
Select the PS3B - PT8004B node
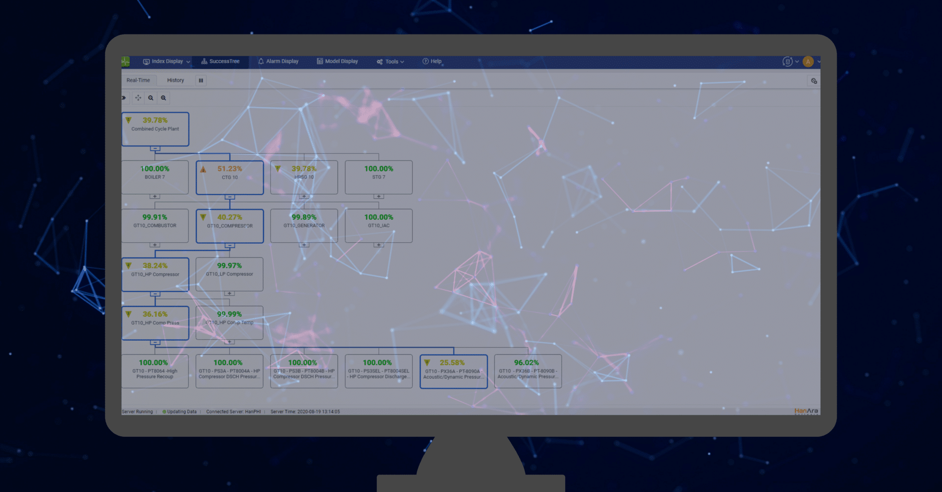point(304,372)
